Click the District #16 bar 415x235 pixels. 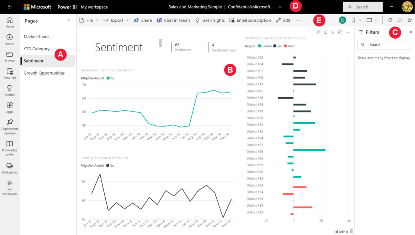[x=286, y=98]
